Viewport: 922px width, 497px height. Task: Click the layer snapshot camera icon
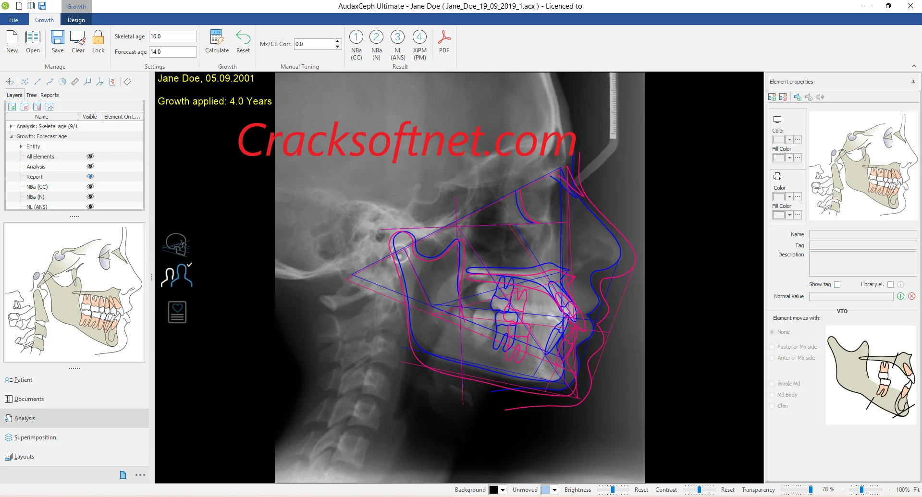49,107
